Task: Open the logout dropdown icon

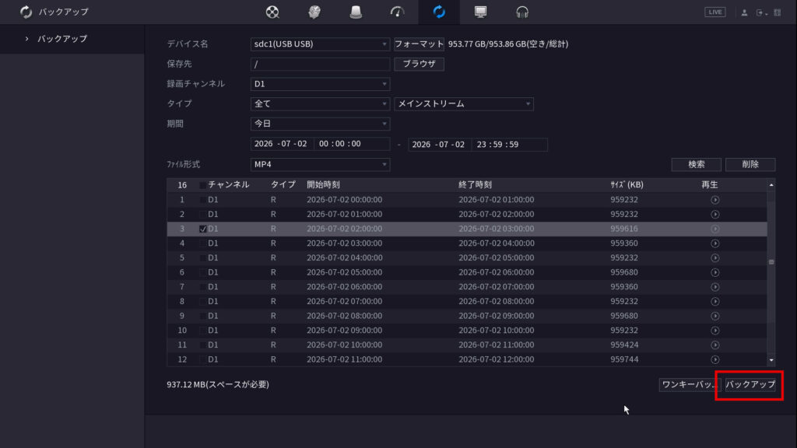Action: click(x=761, y=12)
